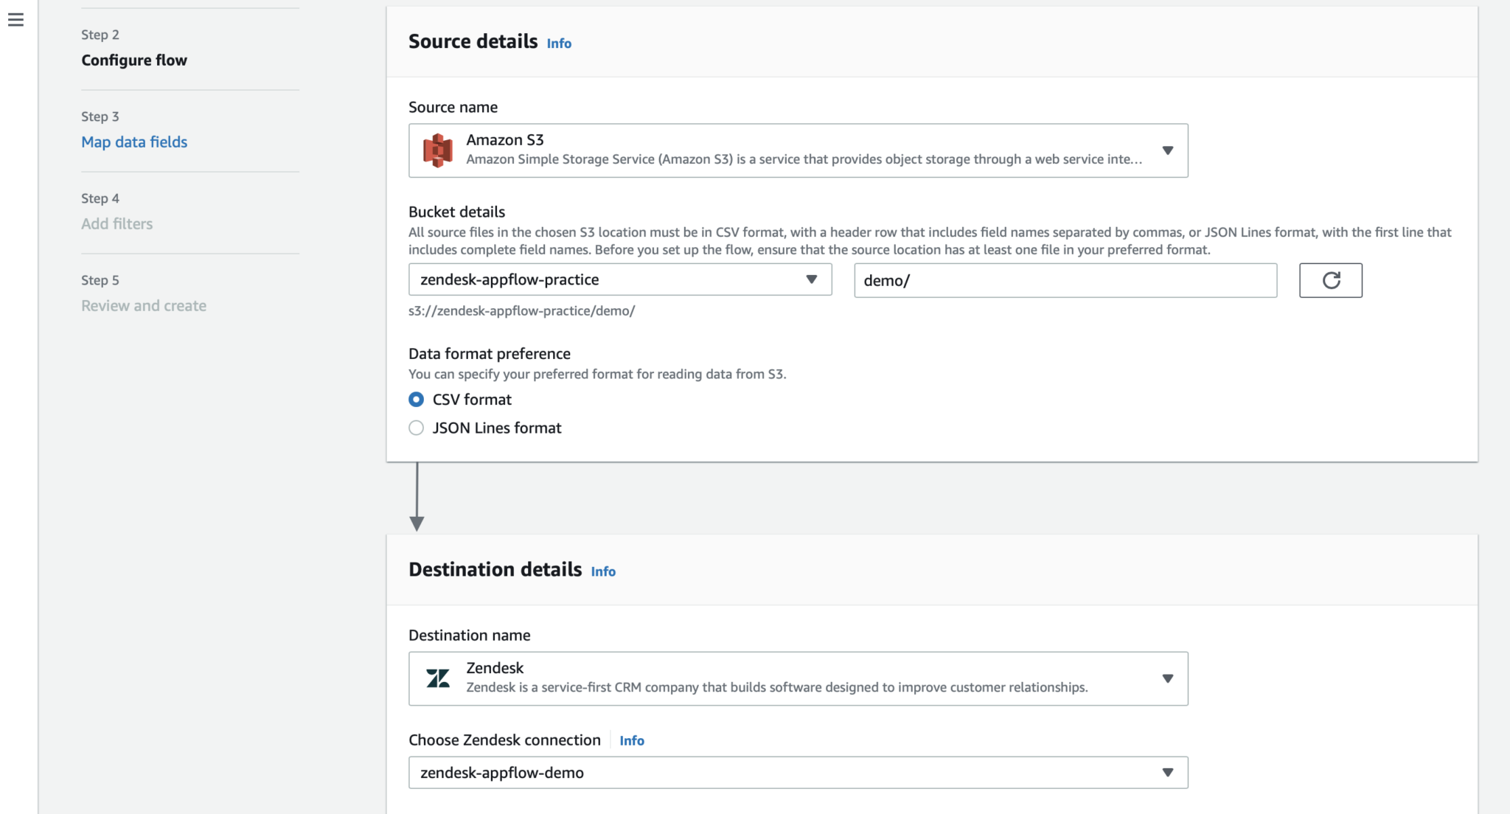Select the Configure flow step
Image resolution: width=1510 pixels, height=814 pixels.
pos(134,60)
